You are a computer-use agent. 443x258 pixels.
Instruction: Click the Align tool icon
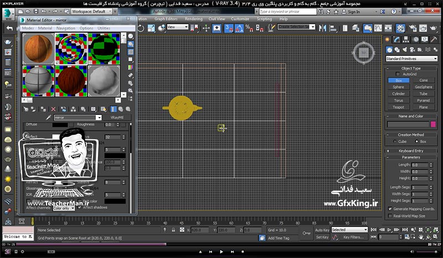[x=333, y=28]
